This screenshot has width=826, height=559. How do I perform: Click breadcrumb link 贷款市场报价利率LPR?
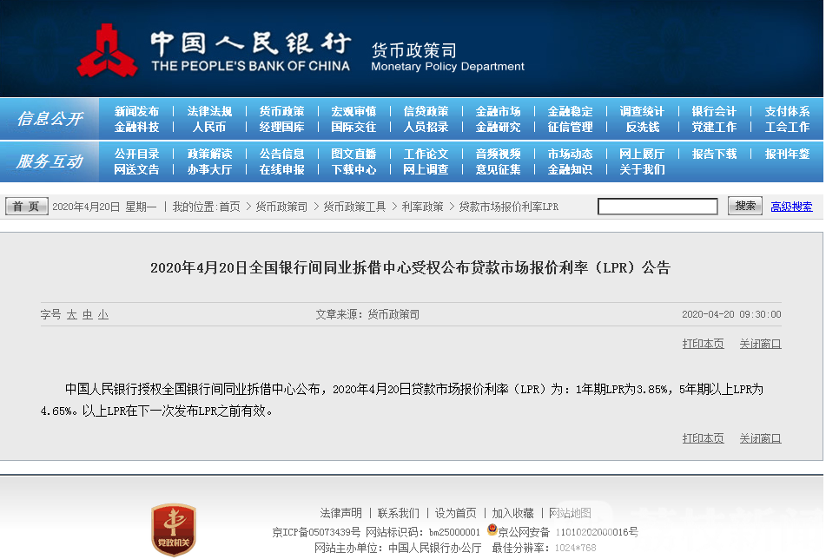pyautogui.click(x=509, y=207)
